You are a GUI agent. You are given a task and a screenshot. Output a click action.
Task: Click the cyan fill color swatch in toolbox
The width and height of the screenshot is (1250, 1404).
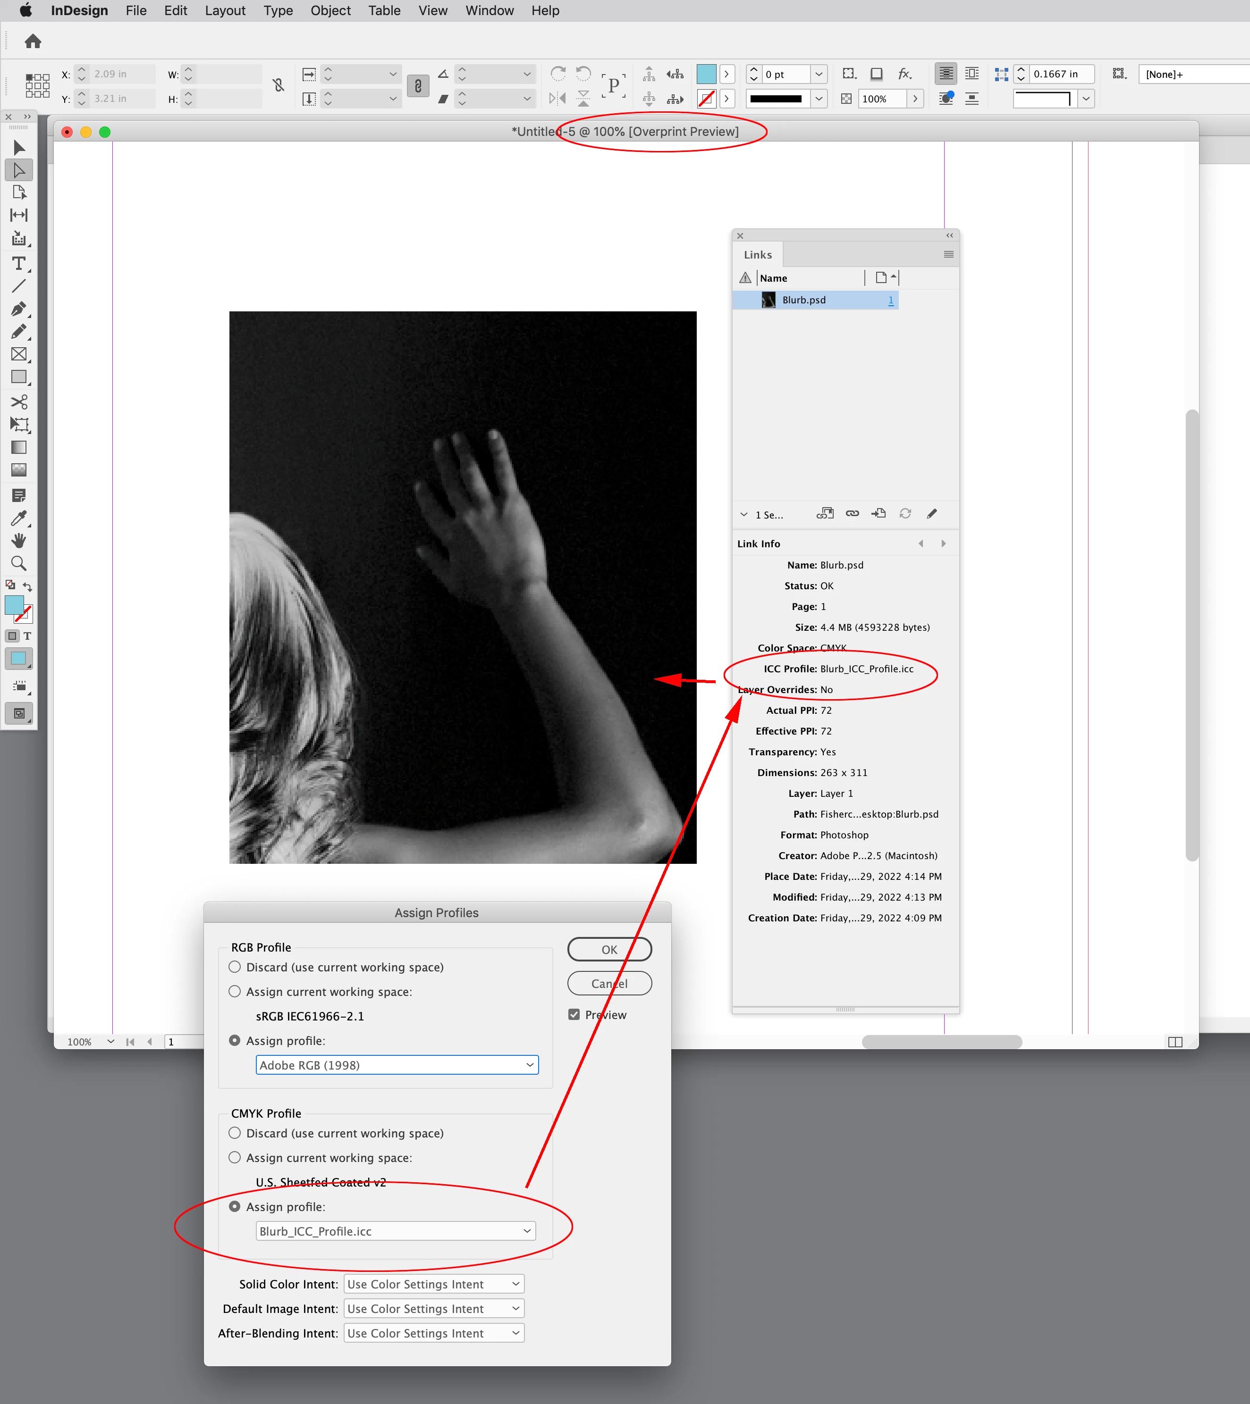click(14, 604)
